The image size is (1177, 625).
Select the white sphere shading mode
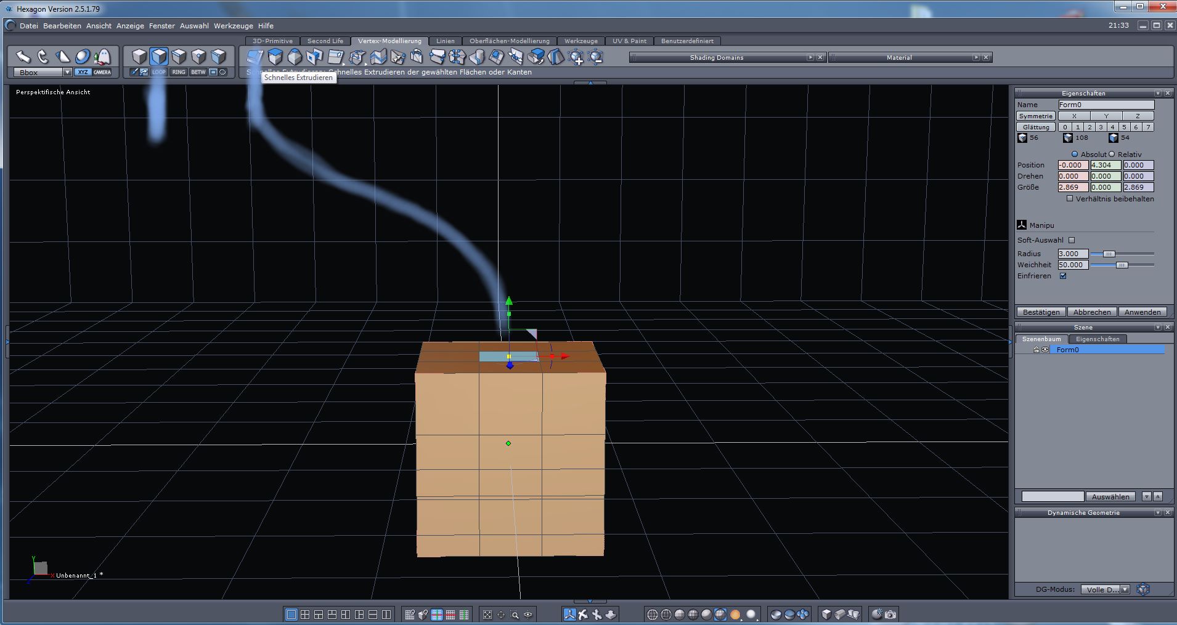[x=751, y=615]
